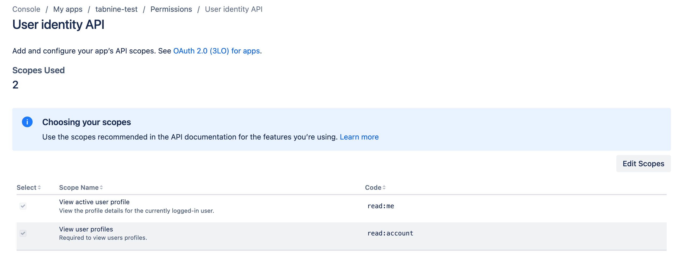Click the Choosing your scopes banner heading
The width and height of the screenshot is (680, 263).
(87, 122)
